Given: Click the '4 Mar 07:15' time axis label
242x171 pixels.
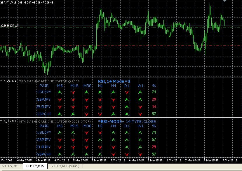Looking at the screenshot, I should click(x=25, y=160).
